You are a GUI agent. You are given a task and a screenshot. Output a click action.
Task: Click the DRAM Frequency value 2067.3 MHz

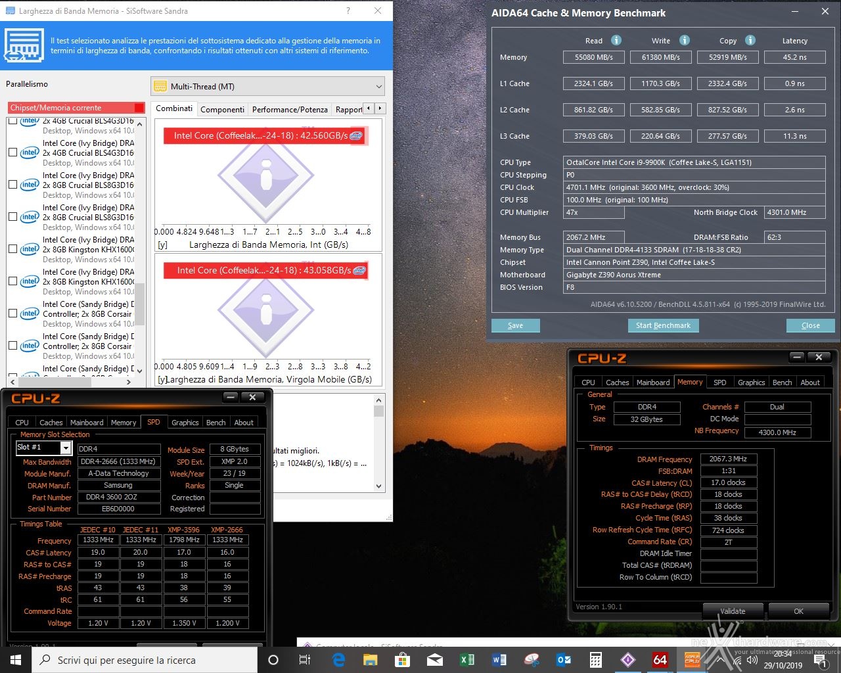click(x=729, y=459)
